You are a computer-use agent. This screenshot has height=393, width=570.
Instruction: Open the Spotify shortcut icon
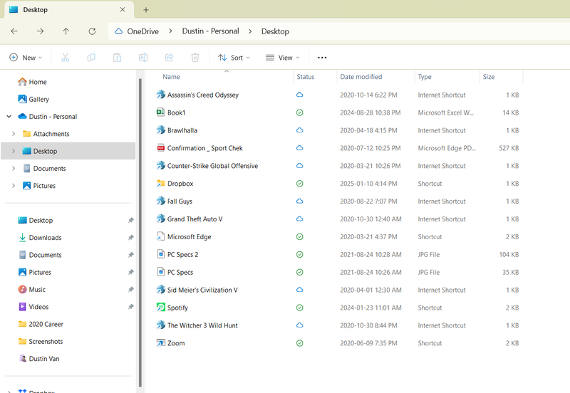pyautogui.click(x=161, y=308)
